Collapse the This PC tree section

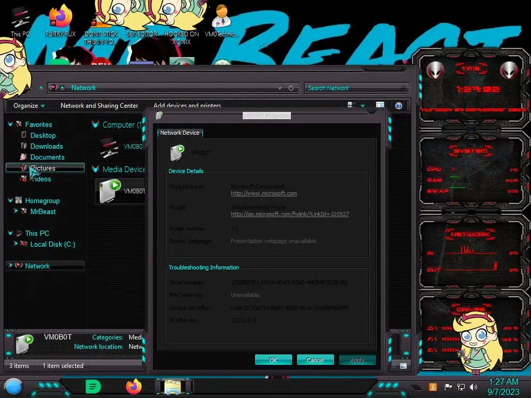(x=10, y=233)
